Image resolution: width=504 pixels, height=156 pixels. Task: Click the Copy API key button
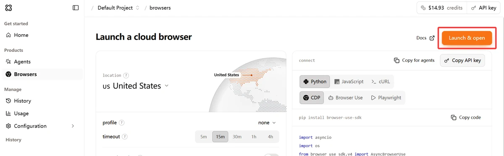point(462,60)
